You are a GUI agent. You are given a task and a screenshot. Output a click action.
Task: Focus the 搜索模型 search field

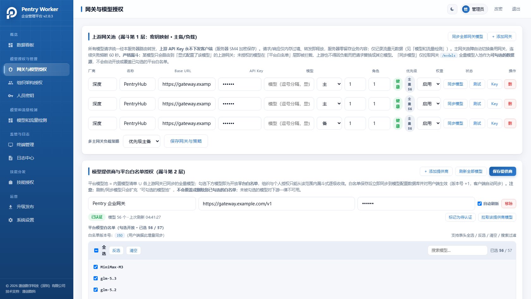(x=457, y=250)
